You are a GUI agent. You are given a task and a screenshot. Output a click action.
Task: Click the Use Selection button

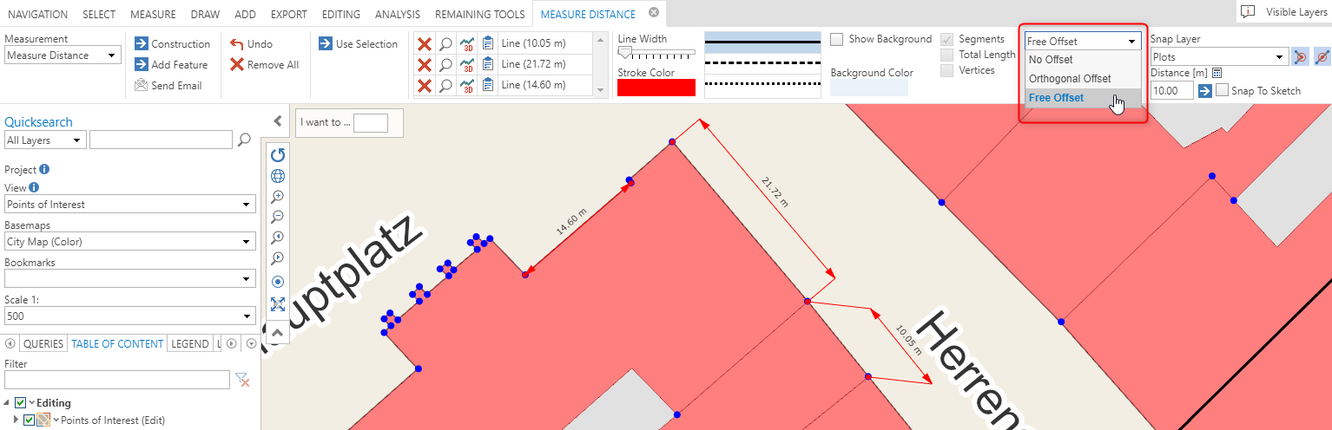point(358,43)
